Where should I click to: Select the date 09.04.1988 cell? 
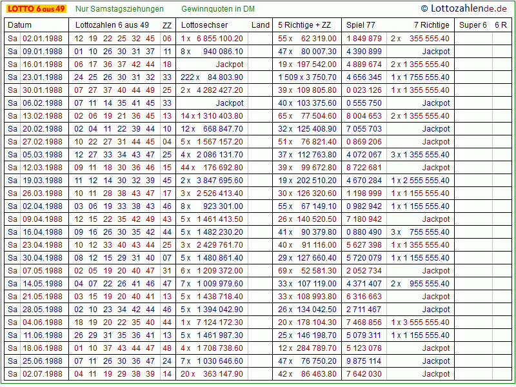(43, 219)
